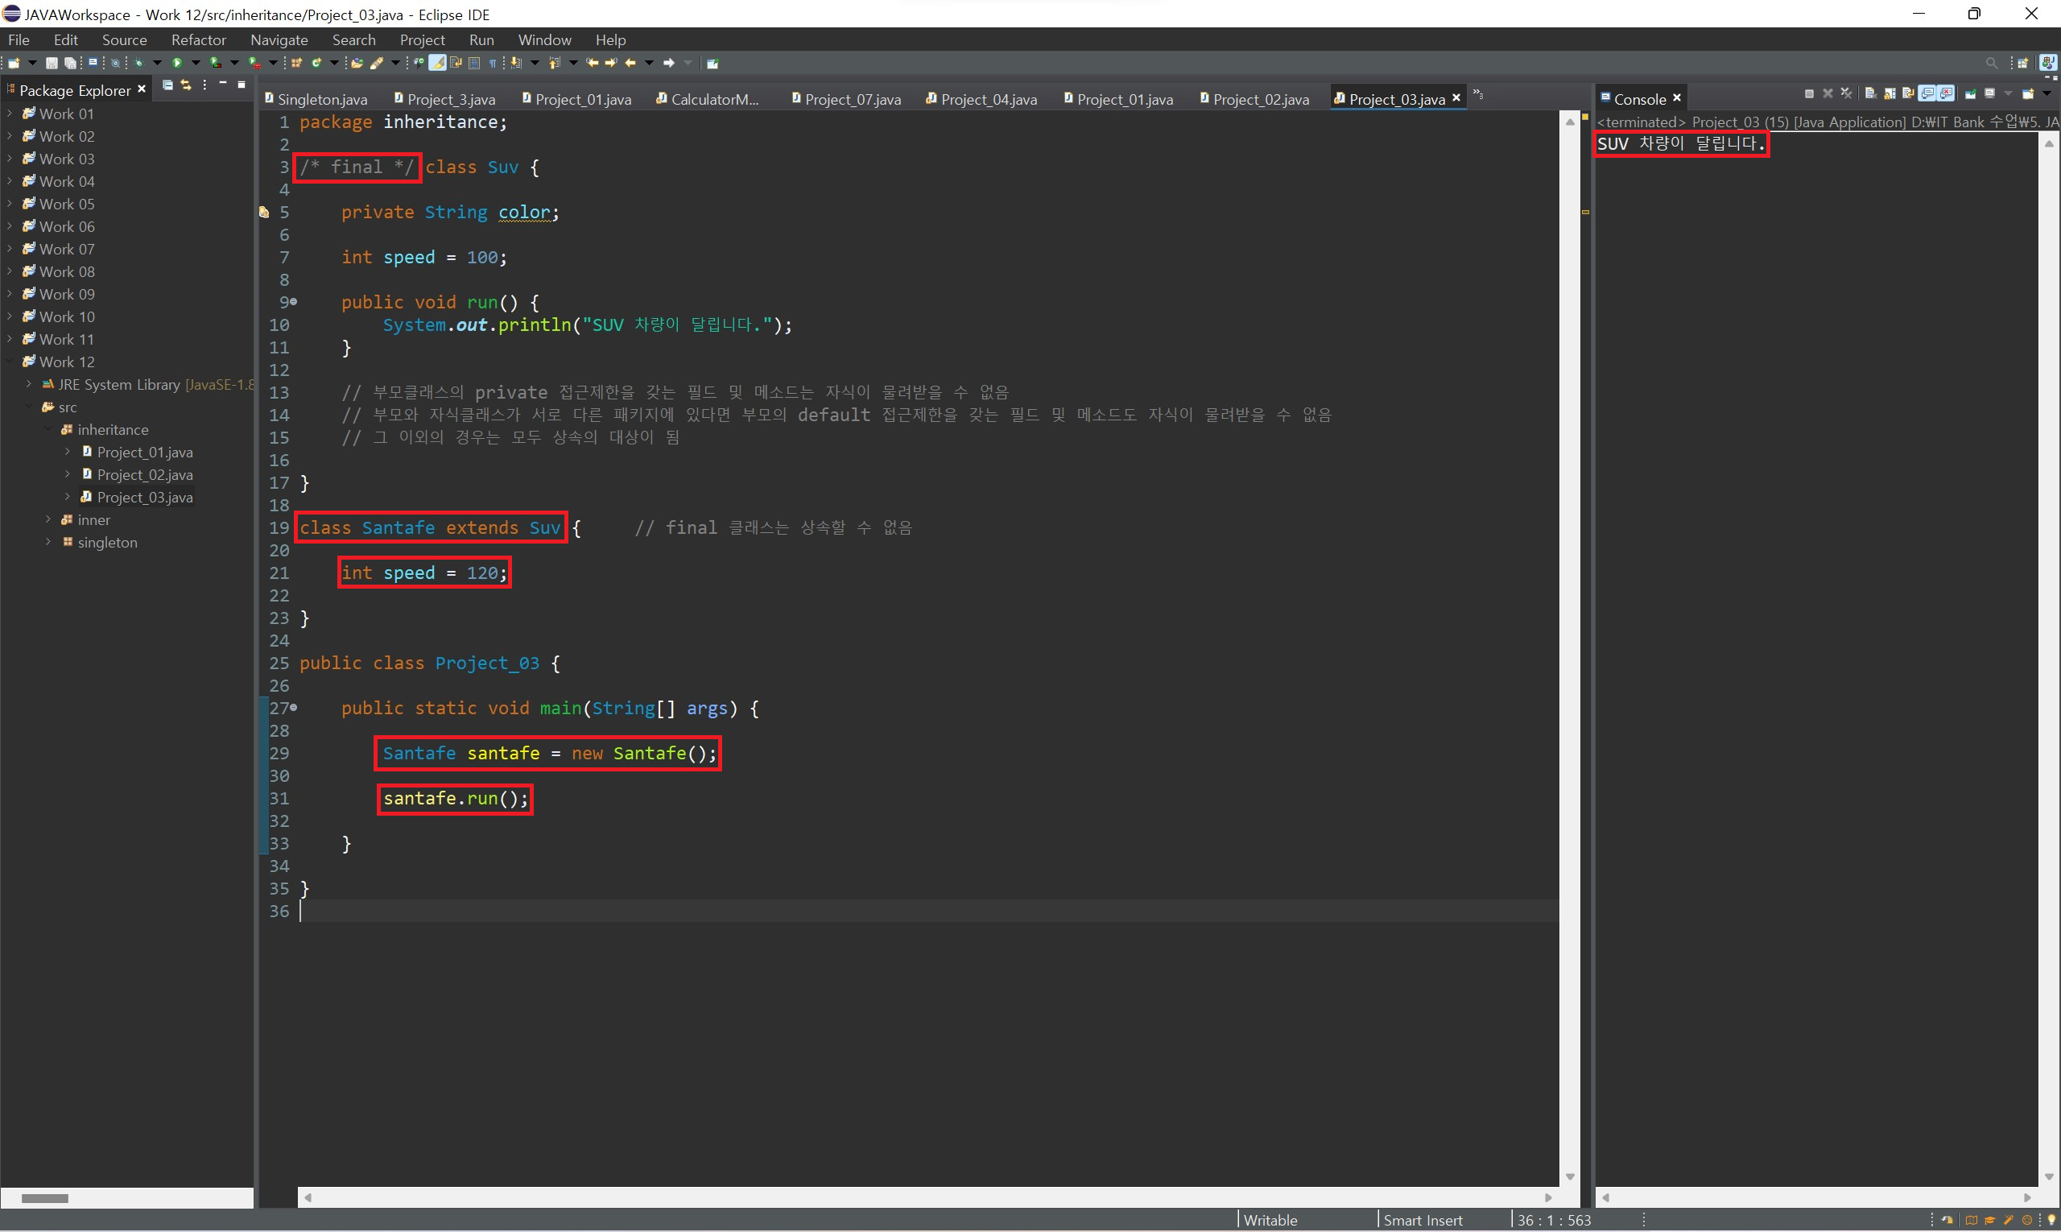Click the New Java Class icon
This screenshot has height=1232, width=2061.
tap(316, 63)
